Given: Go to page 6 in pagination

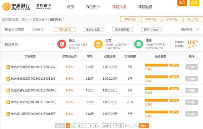Looking at the screenshot, I should coord(96,126).
